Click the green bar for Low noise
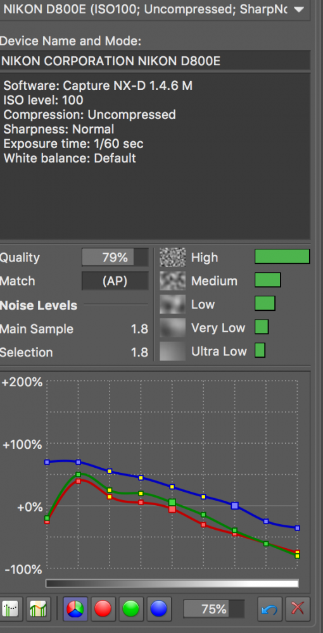Viewport: 323px width, 633px height. 265,303
